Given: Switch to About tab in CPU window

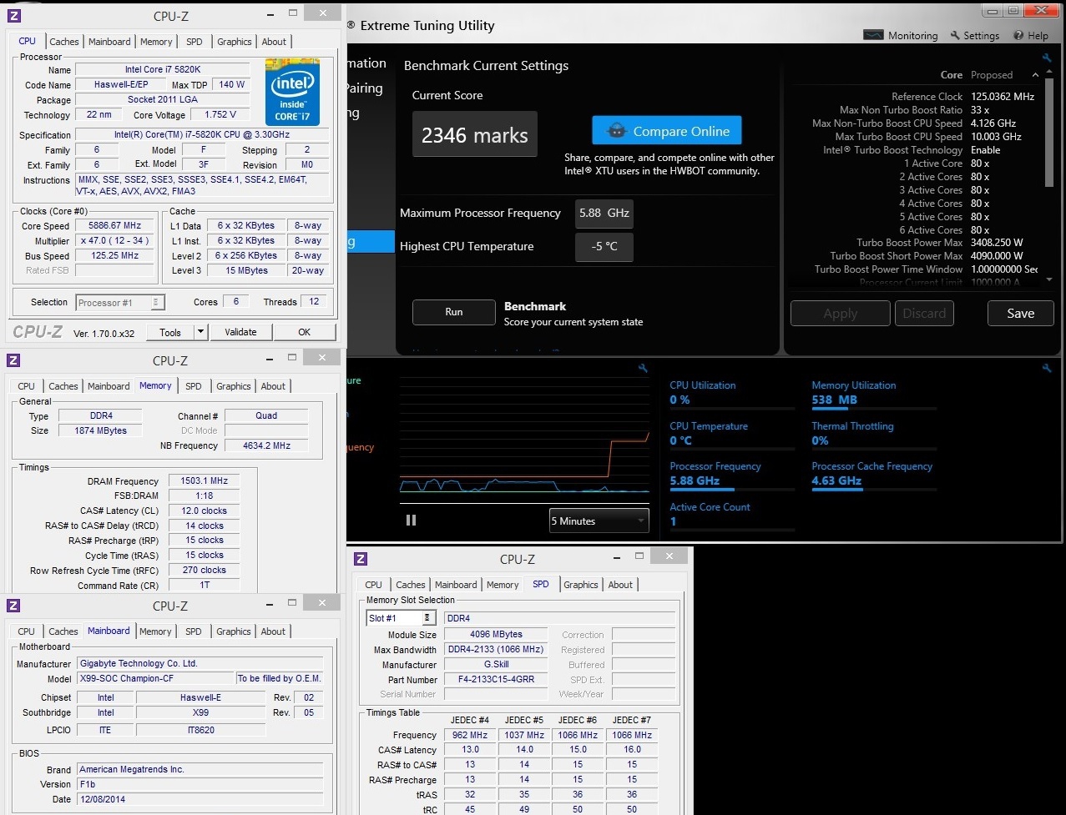Looking at the screenshot, I should pos(274,42).
